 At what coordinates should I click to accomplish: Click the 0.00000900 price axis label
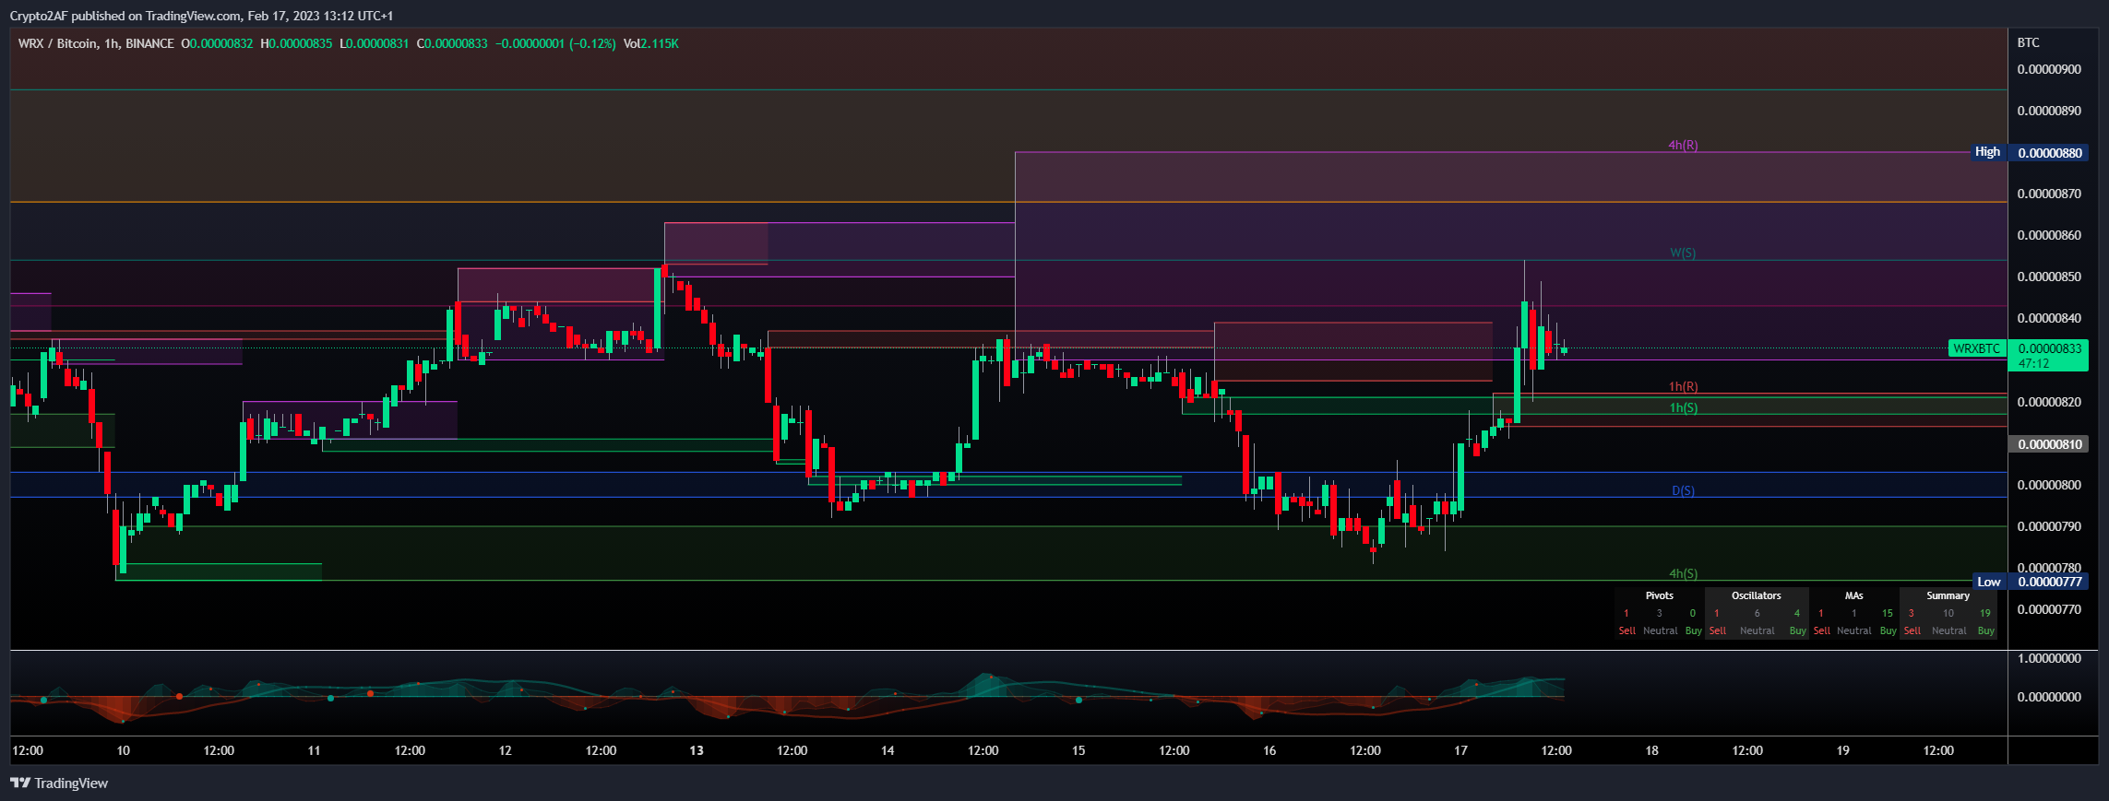[2049, 69]
